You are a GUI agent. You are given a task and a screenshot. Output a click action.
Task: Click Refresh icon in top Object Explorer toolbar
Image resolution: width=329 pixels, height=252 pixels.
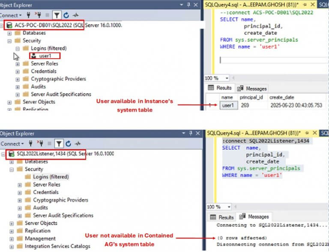click(66, 15)
